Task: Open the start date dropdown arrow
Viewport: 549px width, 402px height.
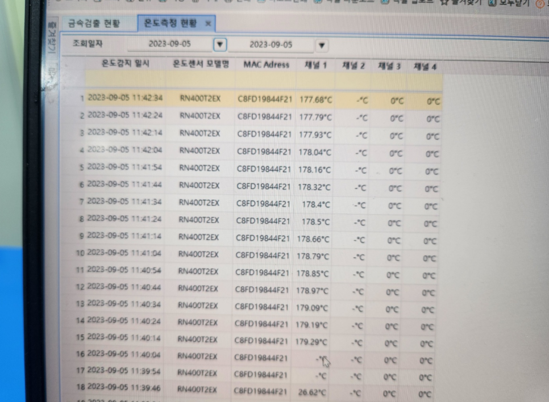Action: point(220,44)
